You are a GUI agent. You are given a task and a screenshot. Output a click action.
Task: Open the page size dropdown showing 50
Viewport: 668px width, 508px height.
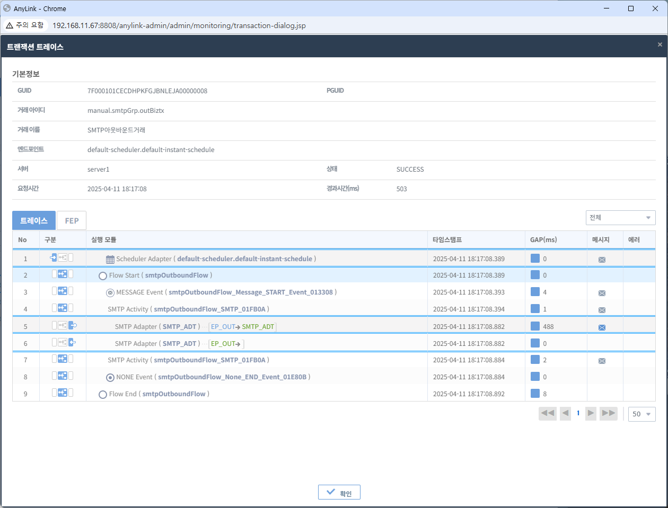641,414
